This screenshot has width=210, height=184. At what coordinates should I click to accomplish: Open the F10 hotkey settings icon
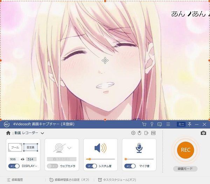tap(153, 133)
